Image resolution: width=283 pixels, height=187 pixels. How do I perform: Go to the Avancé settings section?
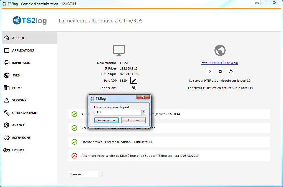[30, 125]
